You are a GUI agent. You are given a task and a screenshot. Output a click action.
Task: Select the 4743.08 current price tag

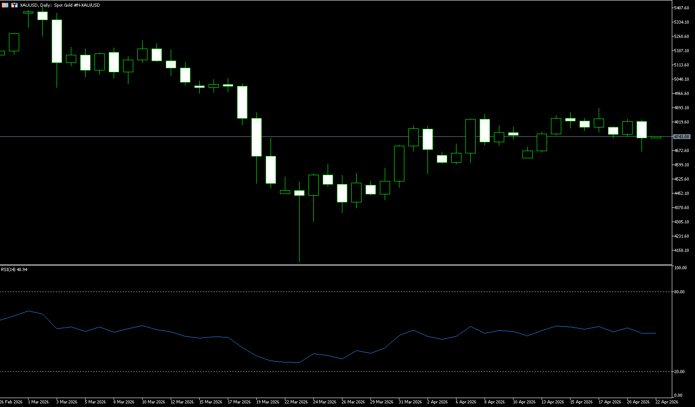click(x=682, y=136)
